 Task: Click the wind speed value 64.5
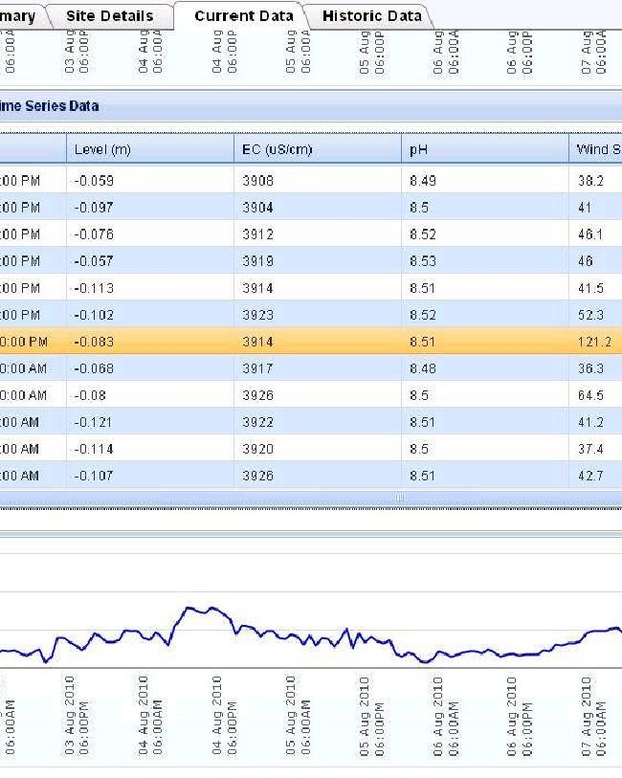click(590, 395)
